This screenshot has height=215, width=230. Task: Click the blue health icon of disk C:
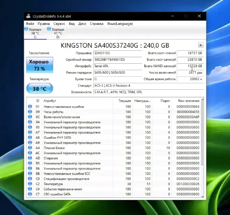[26, 29]
